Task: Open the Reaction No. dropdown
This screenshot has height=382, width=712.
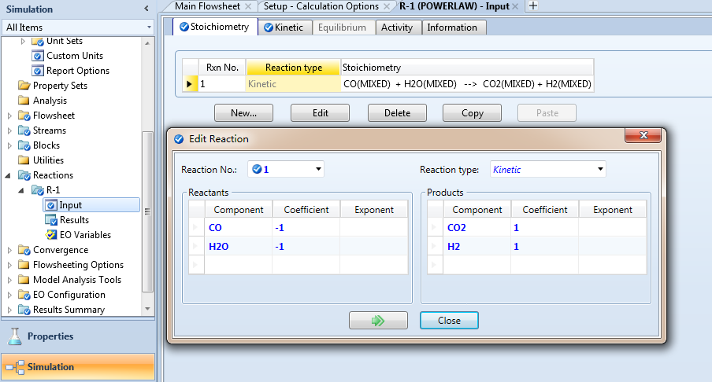Action: pos(318,169)
